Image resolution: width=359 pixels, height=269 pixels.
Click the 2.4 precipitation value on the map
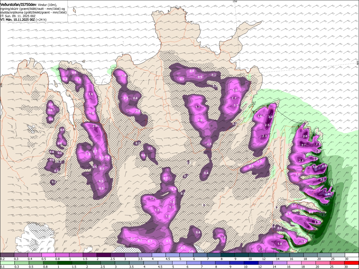click(301, 161)
